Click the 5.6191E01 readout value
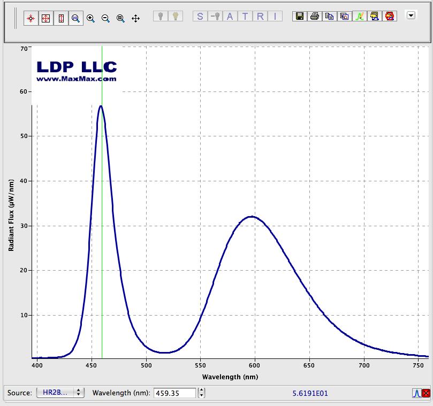433x406 pixels. point(310,393)
